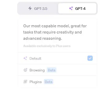Click the 'Our most capable model' description

point(55,32)
